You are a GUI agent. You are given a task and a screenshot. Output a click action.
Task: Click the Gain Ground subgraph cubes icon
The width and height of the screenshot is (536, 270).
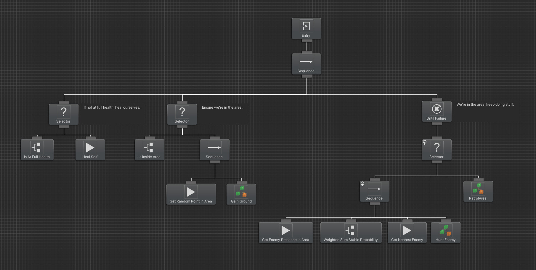point(241,192)
